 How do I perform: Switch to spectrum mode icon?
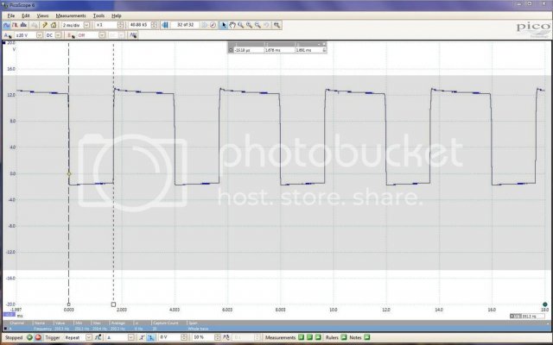[x=23, y=25]
